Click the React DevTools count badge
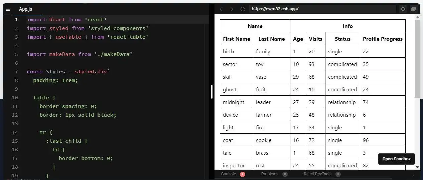 [338, 174]
